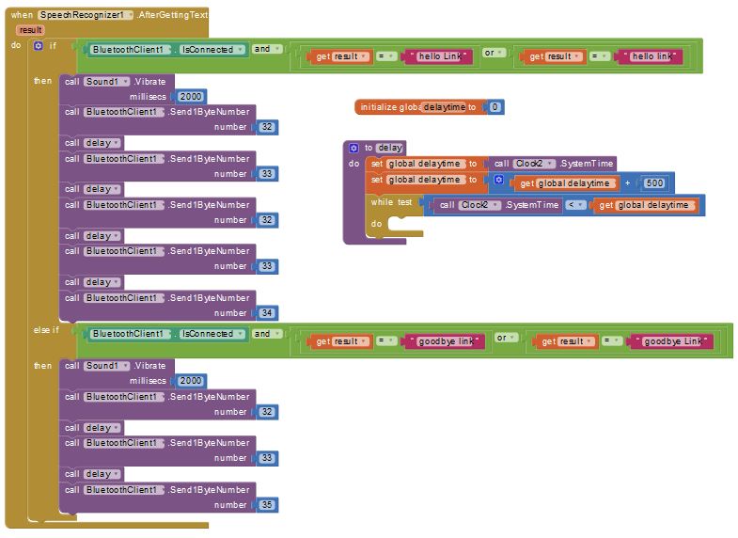
Task: Select the ".AfterGettingText" event header
Action: click(172, 15)
